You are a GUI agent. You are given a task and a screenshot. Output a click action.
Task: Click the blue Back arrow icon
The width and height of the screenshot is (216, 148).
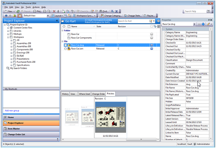[6, 16]
